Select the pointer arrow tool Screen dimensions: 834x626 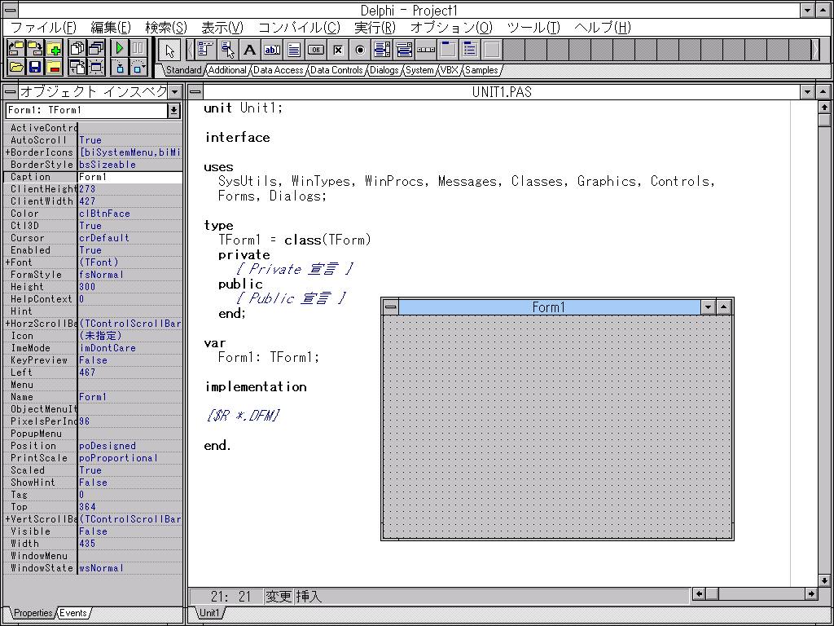[169, 50]
